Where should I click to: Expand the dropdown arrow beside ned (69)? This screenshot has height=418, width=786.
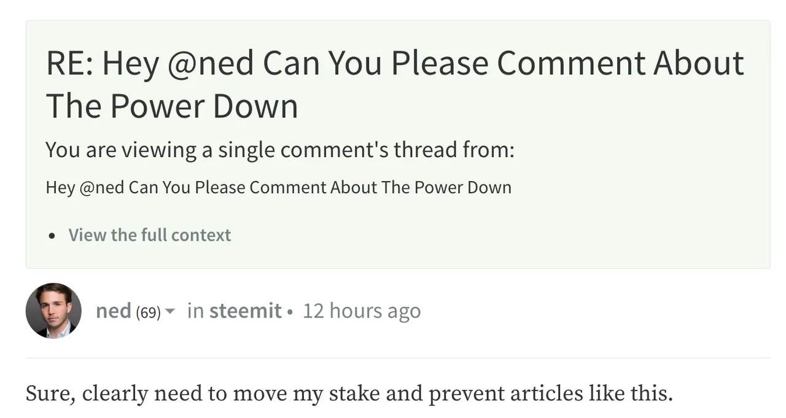[x=170, y=312]
